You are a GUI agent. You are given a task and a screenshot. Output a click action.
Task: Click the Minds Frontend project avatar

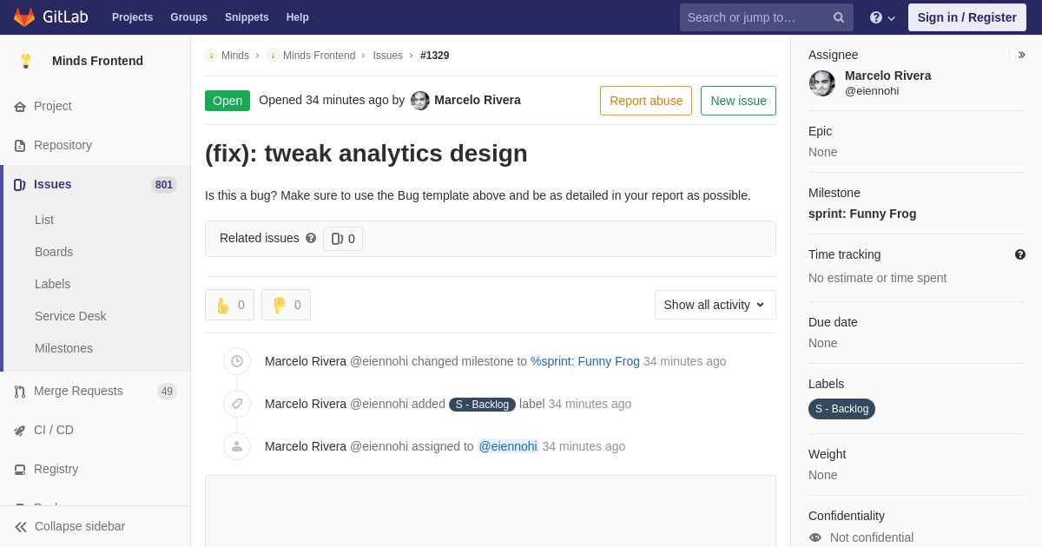pos(26,61)
